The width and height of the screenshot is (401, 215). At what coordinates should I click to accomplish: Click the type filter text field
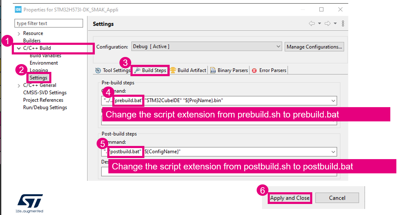click(x=48, y=23)
